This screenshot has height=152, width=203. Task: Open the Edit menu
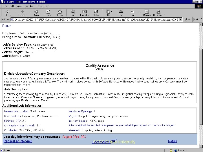click(12, 6)
